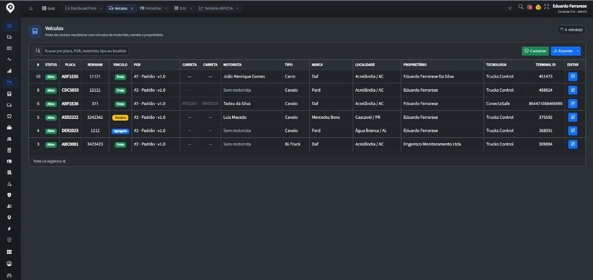Open the Eduardo Ferrarese user profile menu
The width and height of the screenshot is (593, 280).
pos(569,8)
